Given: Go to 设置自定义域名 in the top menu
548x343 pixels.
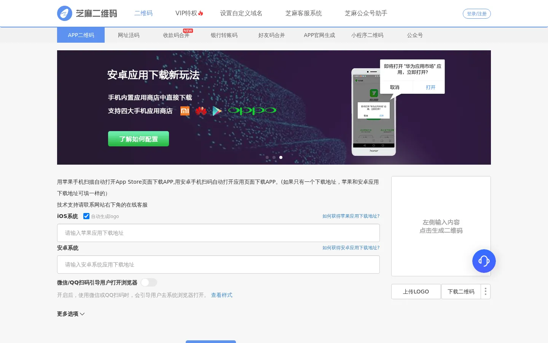Looking at the screenshot, I should pos(241,13).
